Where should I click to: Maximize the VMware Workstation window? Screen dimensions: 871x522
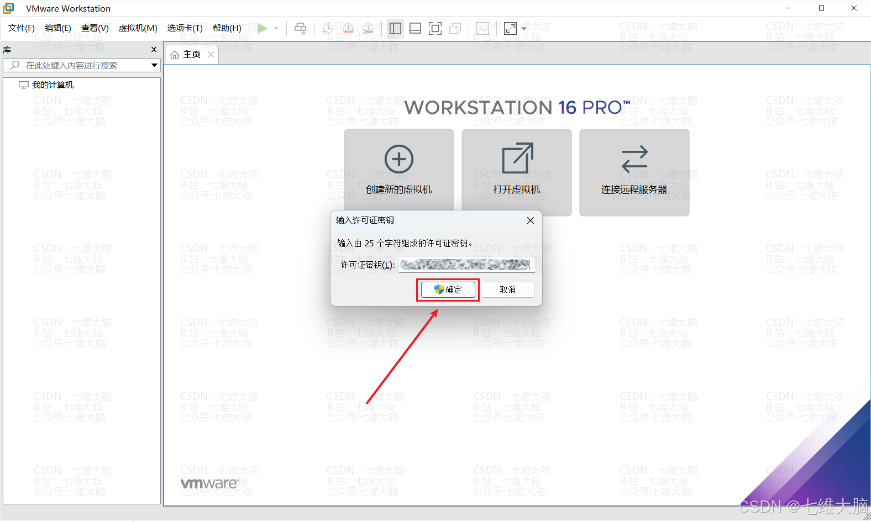pos(821,8)
